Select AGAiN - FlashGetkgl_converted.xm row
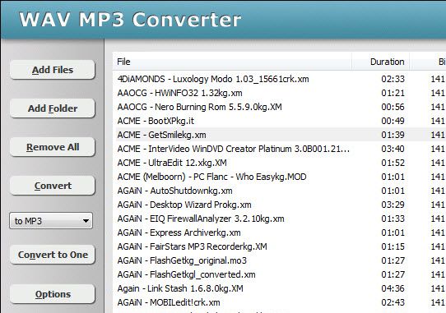The width and height of the screenshot is (446, 313). pyautogui.click(x=280, y=274)
